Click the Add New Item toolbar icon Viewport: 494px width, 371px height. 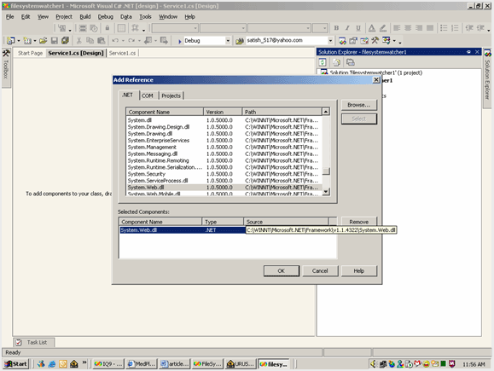pos(27,40)
